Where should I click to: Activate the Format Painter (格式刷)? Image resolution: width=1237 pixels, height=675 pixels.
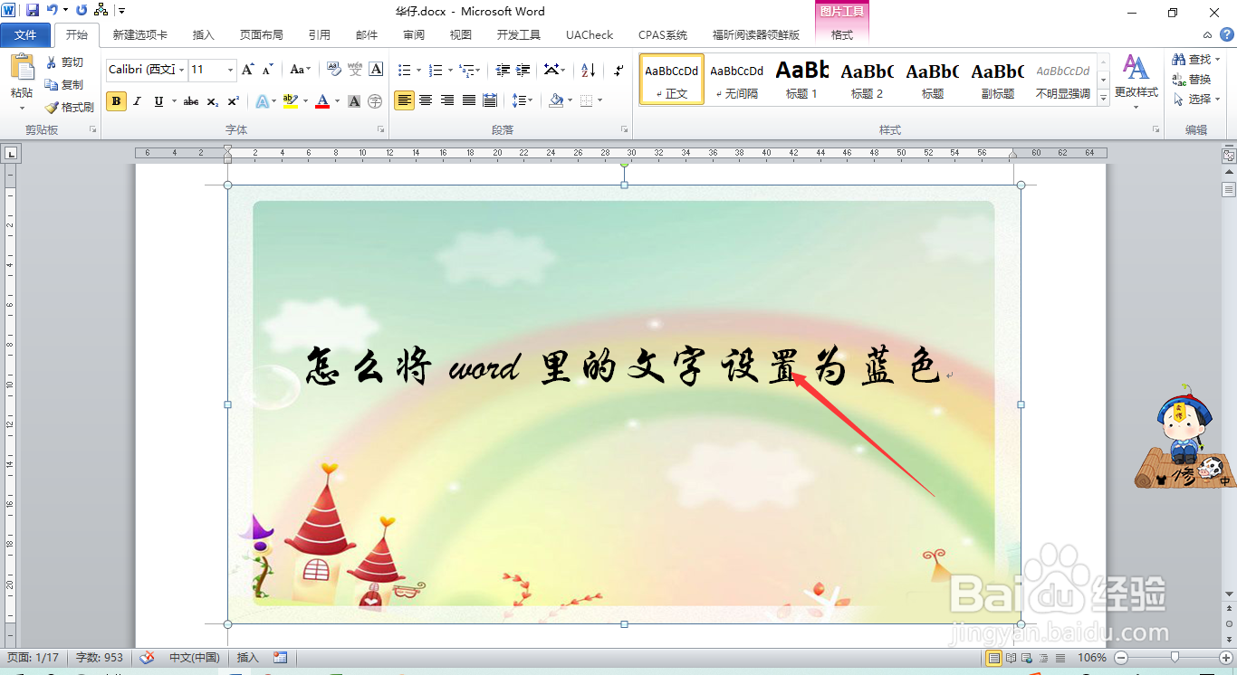pos(69,107)
